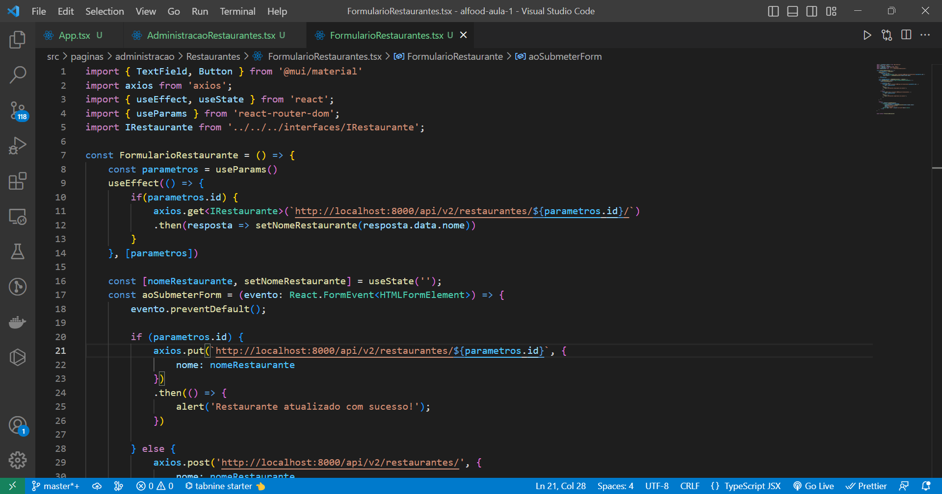942x494 pixels.
Task: Split the editor to the right
Action: [906, 35]
